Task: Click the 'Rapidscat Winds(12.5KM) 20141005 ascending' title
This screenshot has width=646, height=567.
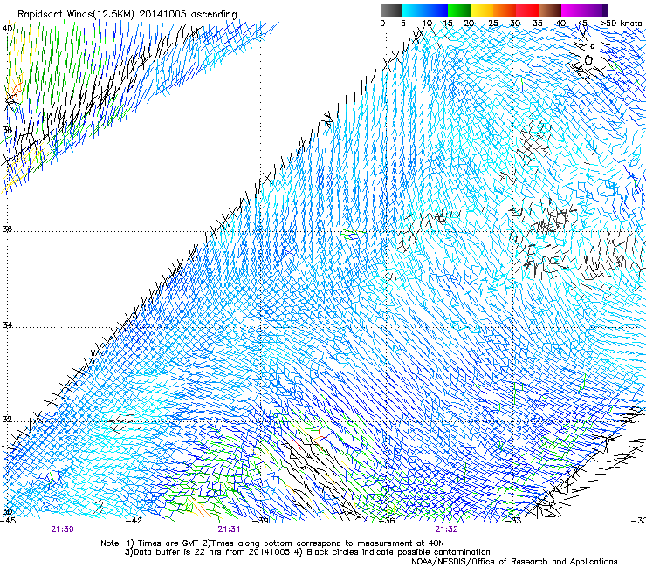Action: (x=127, y=14)
